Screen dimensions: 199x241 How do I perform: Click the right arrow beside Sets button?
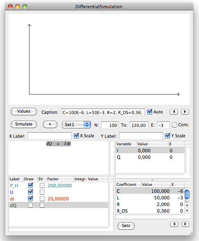click(x=185, y=224)
